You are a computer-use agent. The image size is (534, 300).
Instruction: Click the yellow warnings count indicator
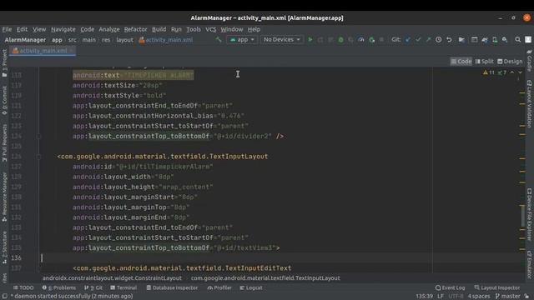click(489, 72)
